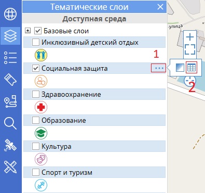
Task: Zoom in with the plus map button
Action: [190, 37]
